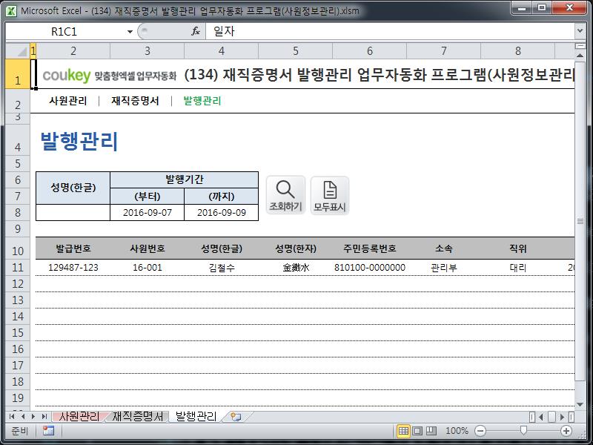The image size is (593, 445).
Task: Click the 100% zoom level text
Action: click(457, 431)
